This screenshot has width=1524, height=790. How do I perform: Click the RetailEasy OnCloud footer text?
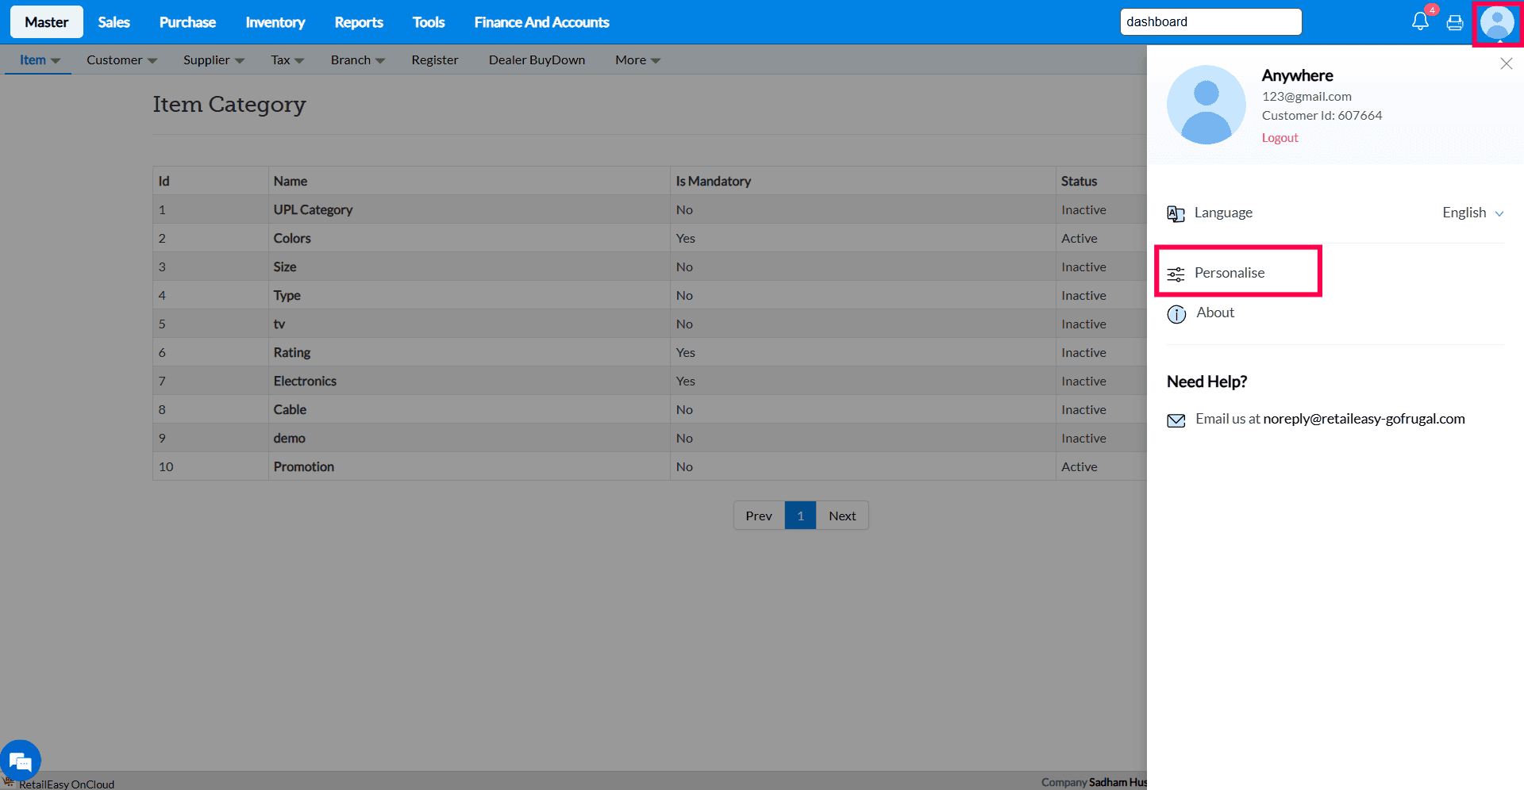[67, 784]
